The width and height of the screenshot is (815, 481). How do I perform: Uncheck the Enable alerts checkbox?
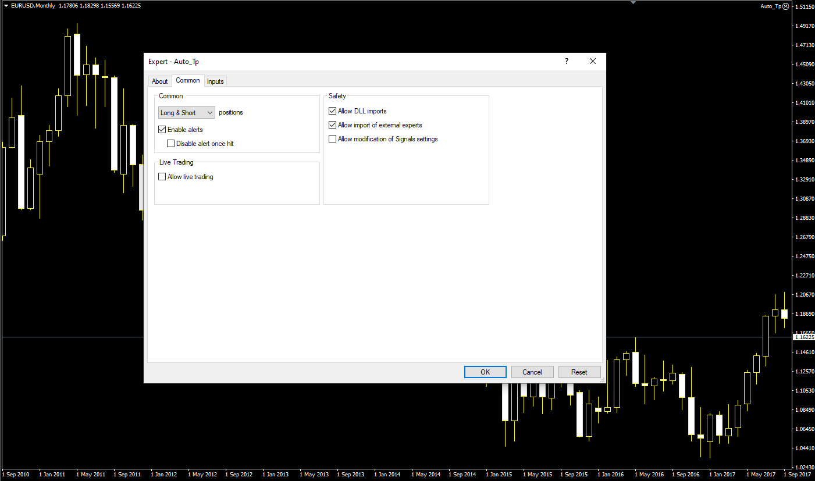pos(162,130)
